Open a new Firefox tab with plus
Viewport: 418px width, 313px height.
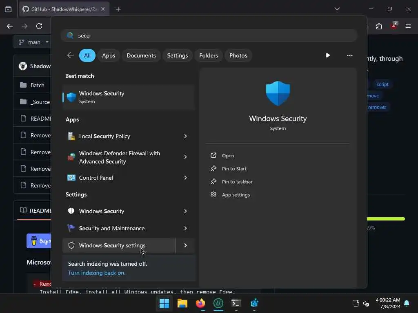[x=118, y=9]
